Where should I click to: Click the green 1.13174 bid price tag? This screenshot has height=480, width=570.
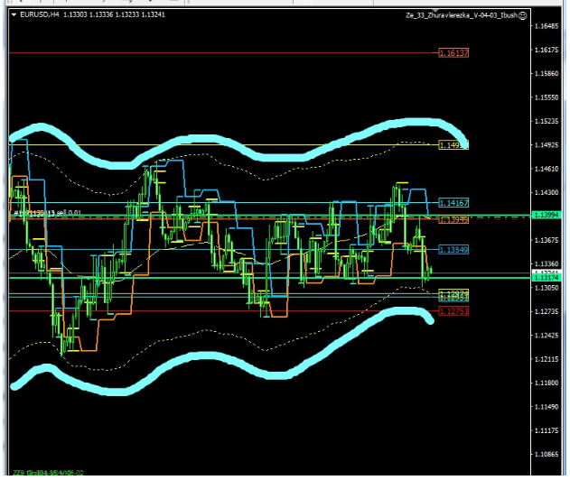tap(547, 278)
